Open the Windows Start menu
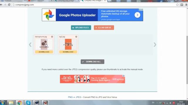Screen dimensions: 188x105 click(2, 103)
